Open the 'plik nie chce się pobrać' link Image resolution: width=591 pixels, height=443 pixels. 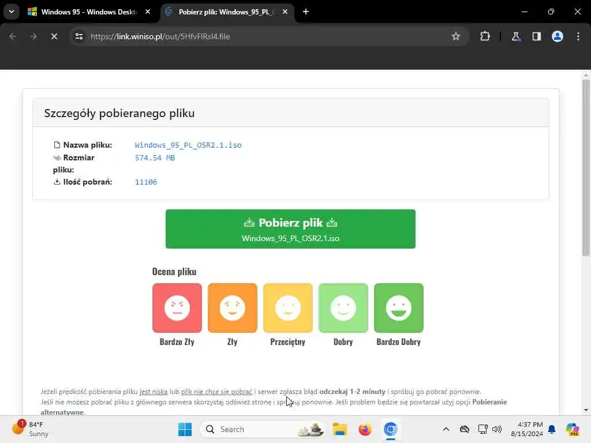[217, 392]
